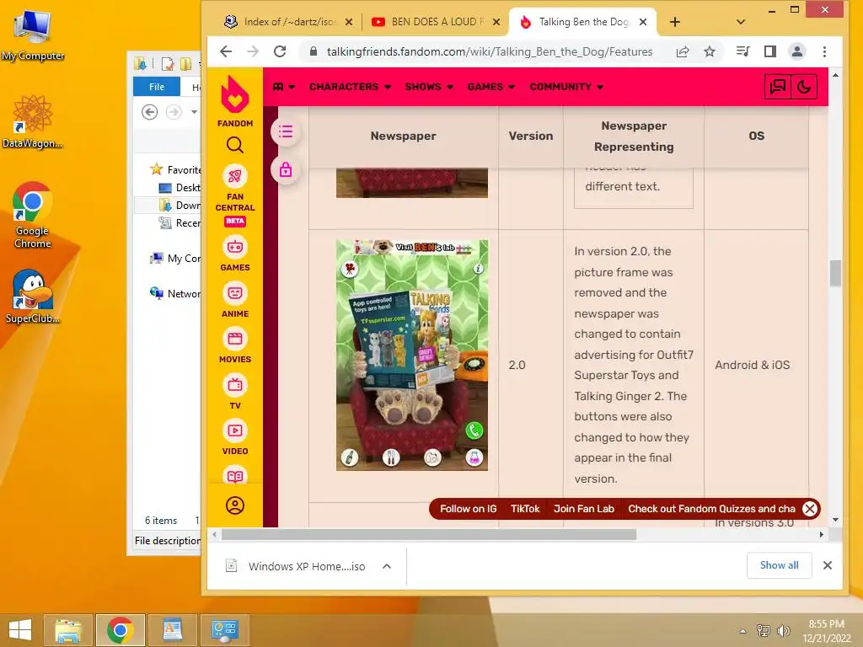Image resolution: width=863 pixels, height=647 pixels.
Task: Toggle the Chrome side panel
Action: 770,51
